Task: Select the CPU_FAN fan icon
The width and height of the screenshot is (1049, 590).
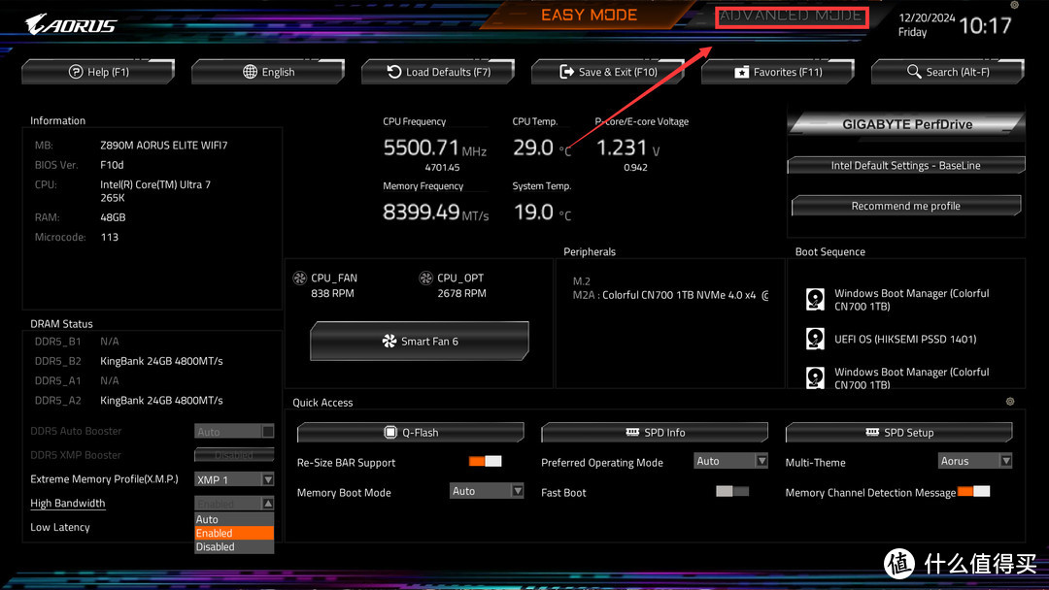Action: [300, 278]
